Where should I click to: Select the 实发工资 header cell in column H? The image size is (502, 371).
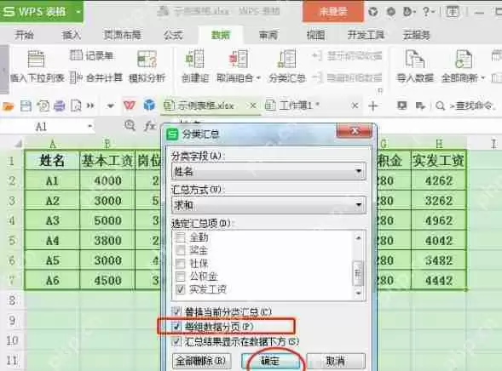(x=439, y=161)
